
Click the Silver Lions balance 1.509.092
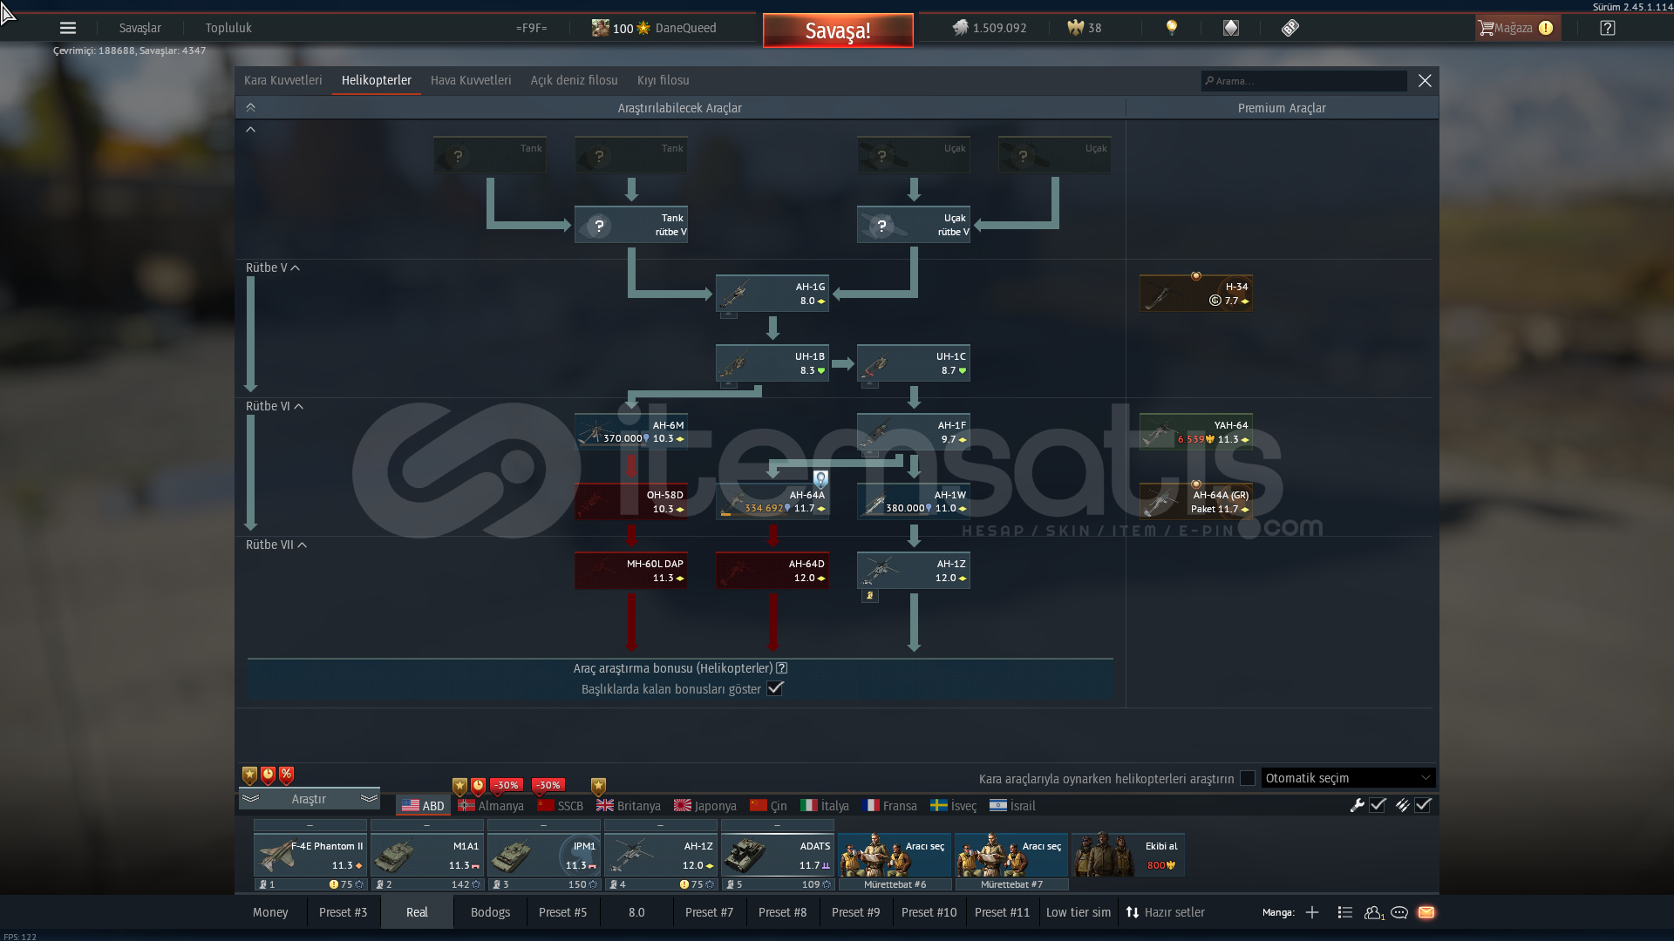click(x=990, y=28)
